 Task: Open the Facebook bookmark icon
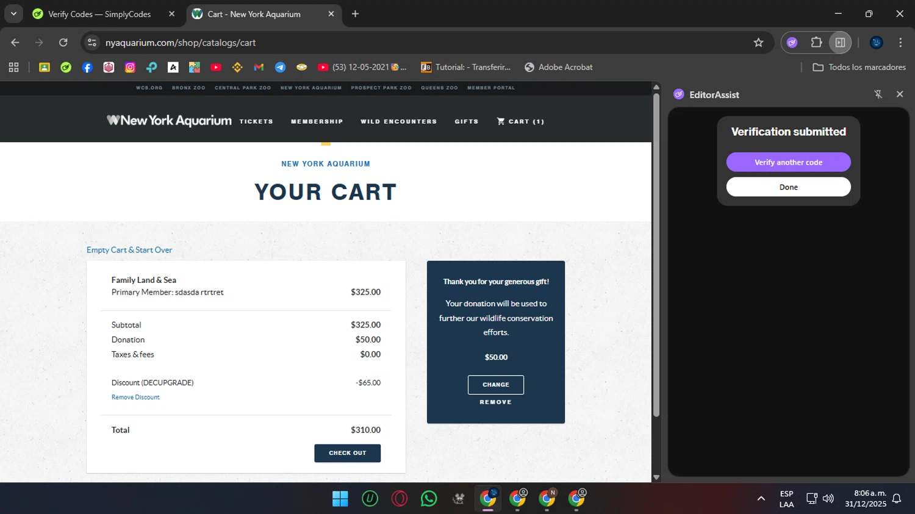coord(87,67)
